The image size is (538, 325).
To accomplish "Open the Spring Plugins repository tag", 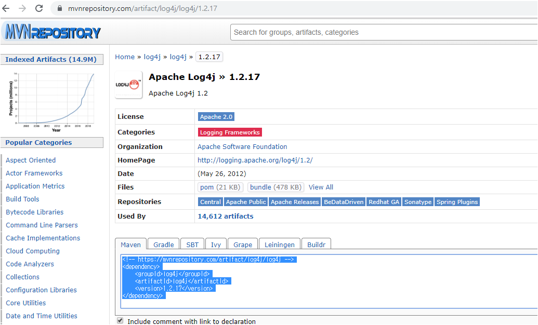I will tap(457, 202).
